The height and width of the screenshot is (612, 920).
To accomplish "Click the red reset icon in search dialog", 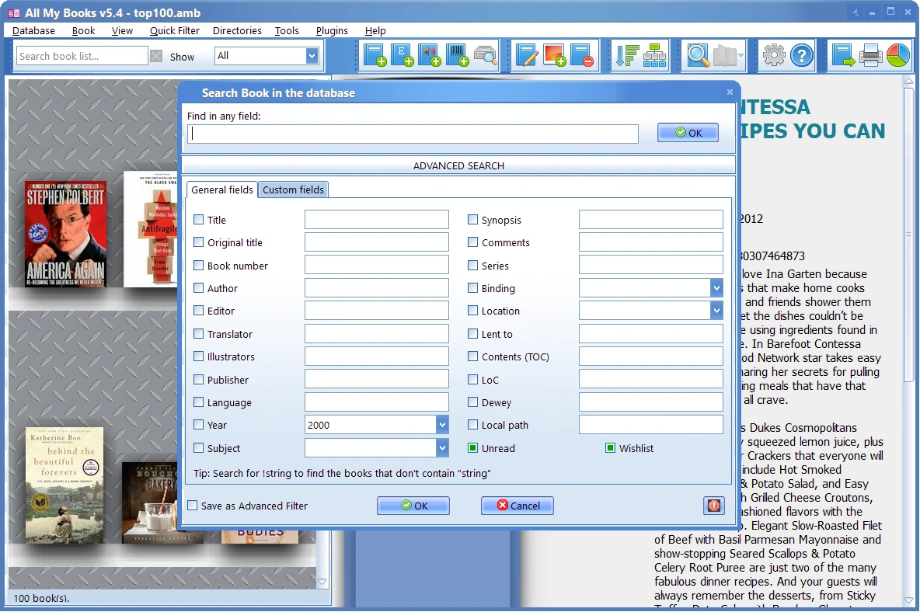I will point(713,506).
